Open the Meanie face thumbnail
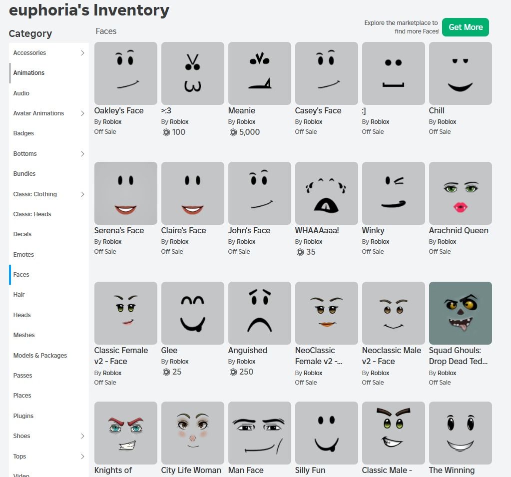The width and height of the screenshot is (511, 477). click(x=259, y=73)
